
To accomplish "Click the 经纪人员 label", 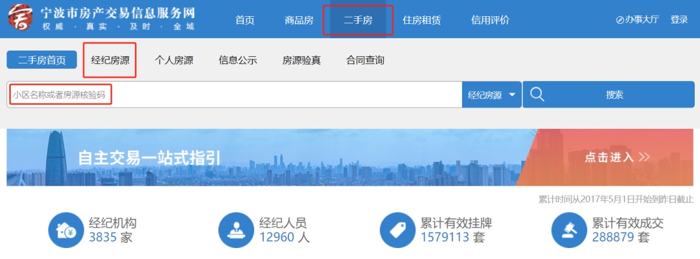I will coord(283,223).
